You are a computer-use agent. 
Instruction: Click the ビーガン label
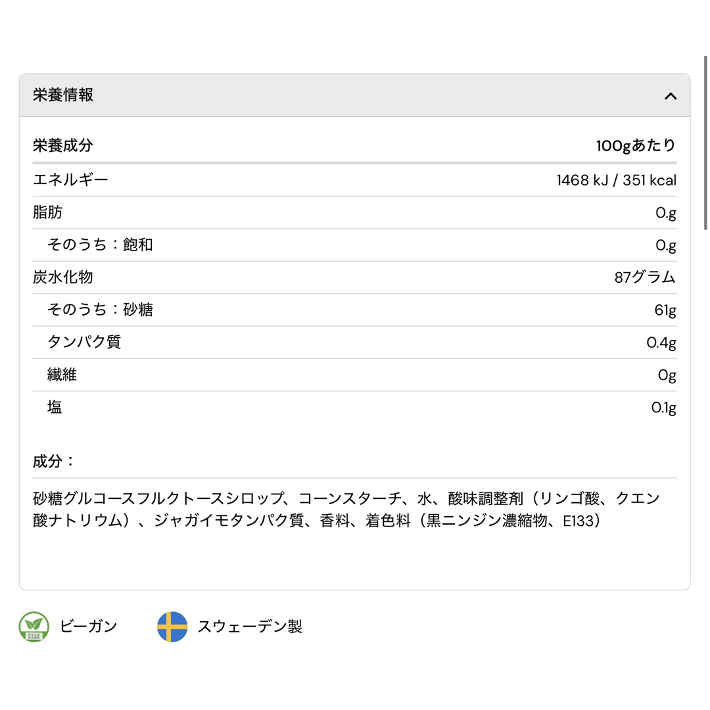88,627
